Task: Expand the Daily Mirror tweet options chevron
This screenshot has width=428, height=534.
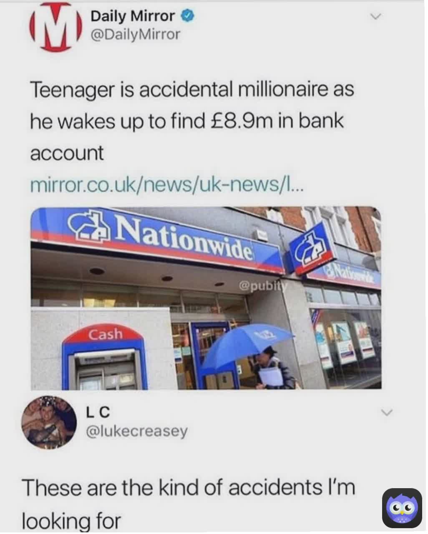Action: 376,17
